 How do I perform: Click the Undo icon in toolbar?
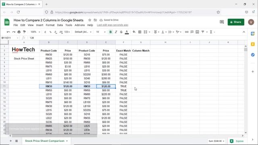coord(8,32)
